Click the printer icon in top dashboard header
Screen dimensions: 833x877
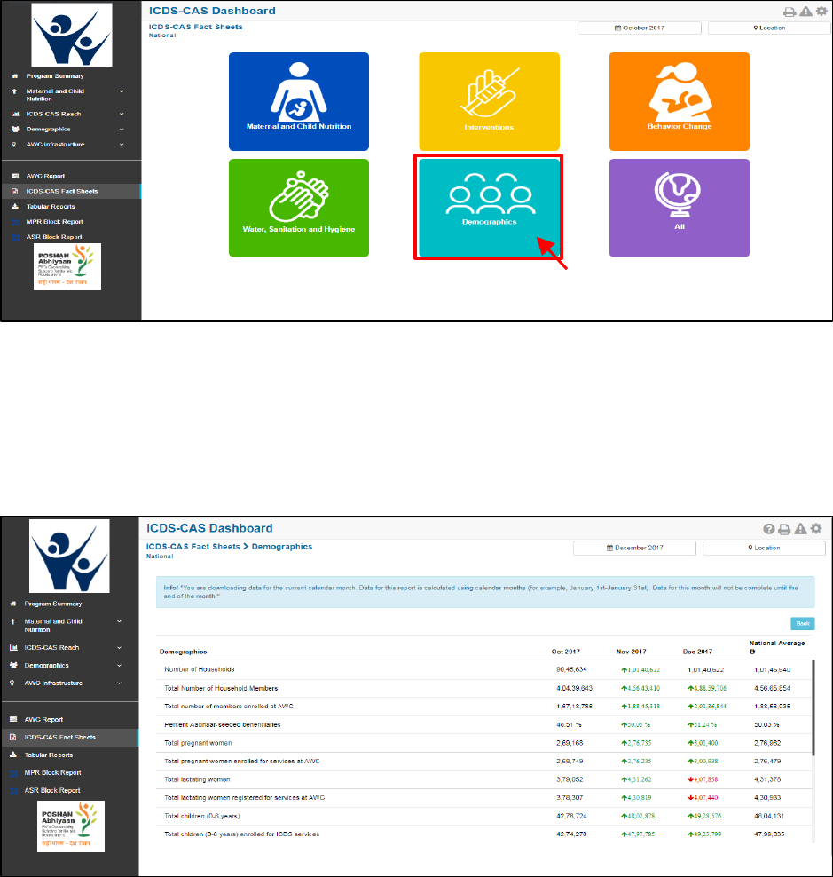tap(790, 12)
